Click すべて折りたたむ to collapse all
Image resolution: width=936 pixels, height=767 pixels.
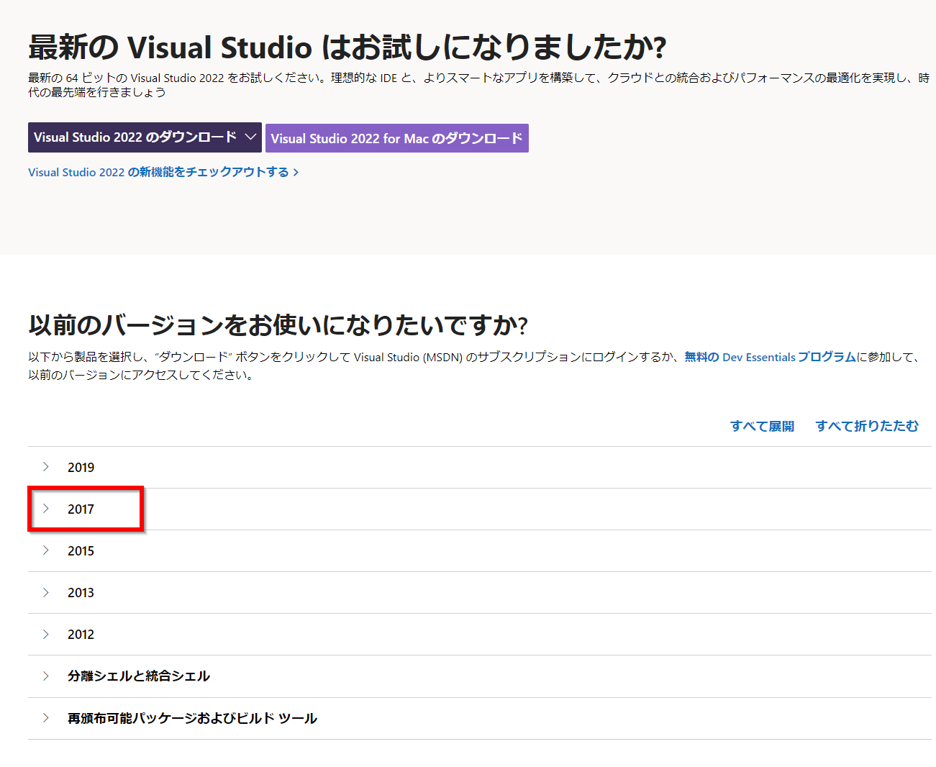pyautogui.click(x=867, y=426)
